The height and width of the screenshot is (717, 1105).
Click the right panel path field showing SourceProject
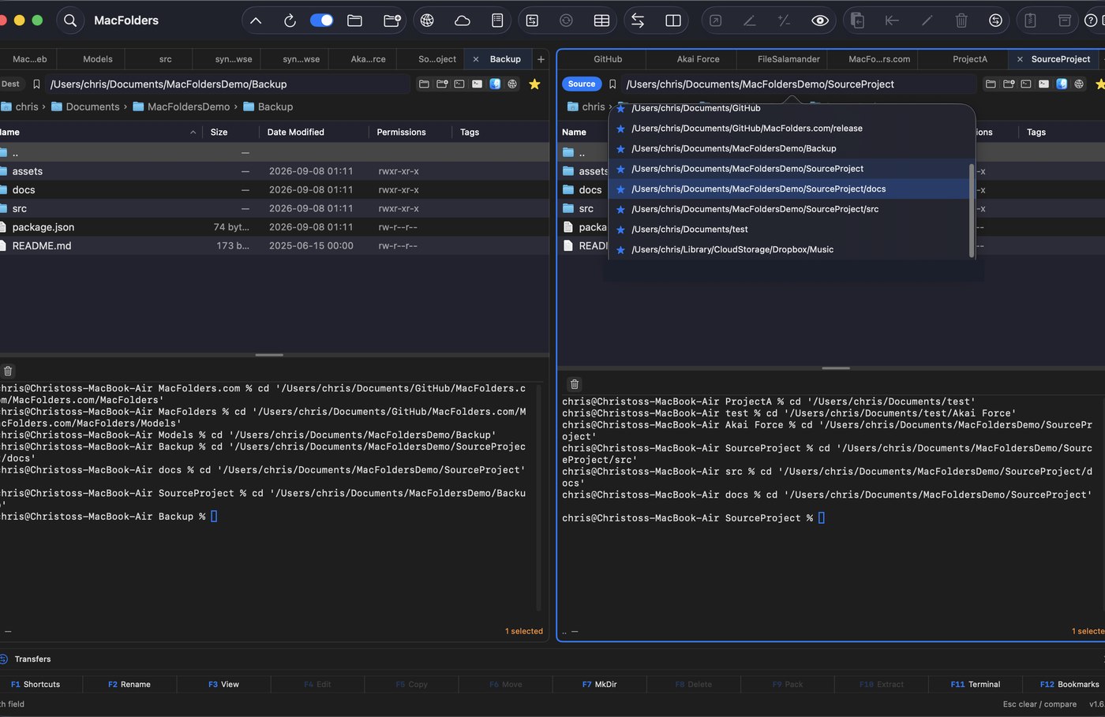799,84
